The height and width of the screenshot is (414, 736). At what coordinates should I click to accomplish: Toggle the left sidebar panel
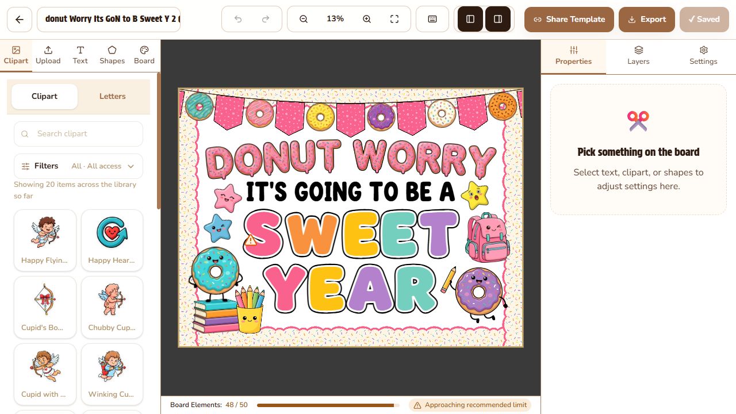[470, 19]
